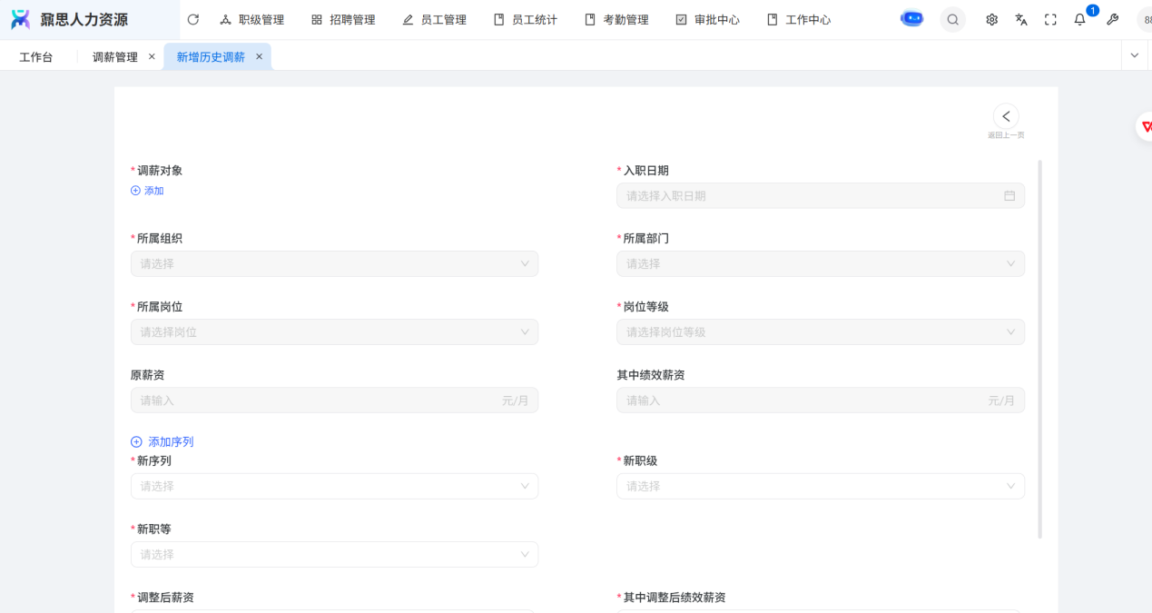Enter fullscreen mode using the header icon

click(x=1050, y=20)
